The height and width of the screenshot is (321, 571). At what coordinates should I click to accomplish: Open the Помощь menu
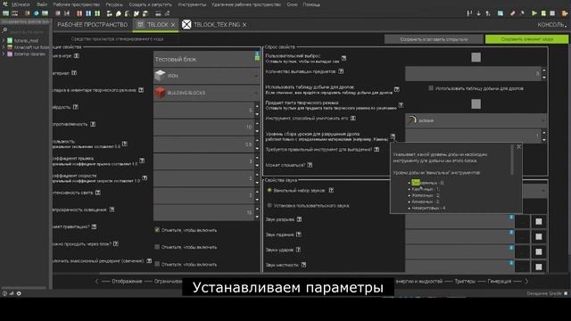[311, 4]
